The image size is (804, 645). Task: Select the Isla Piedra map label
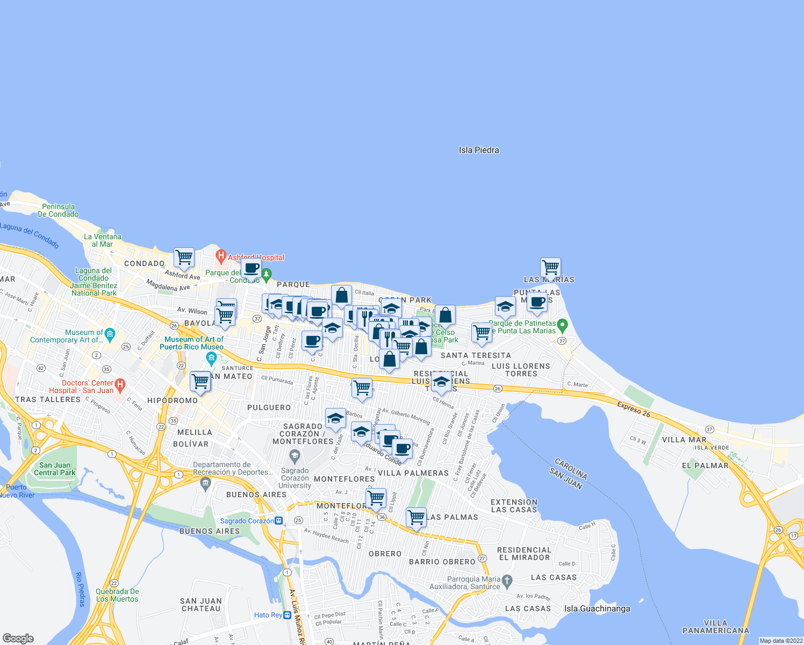coord(479,150)
